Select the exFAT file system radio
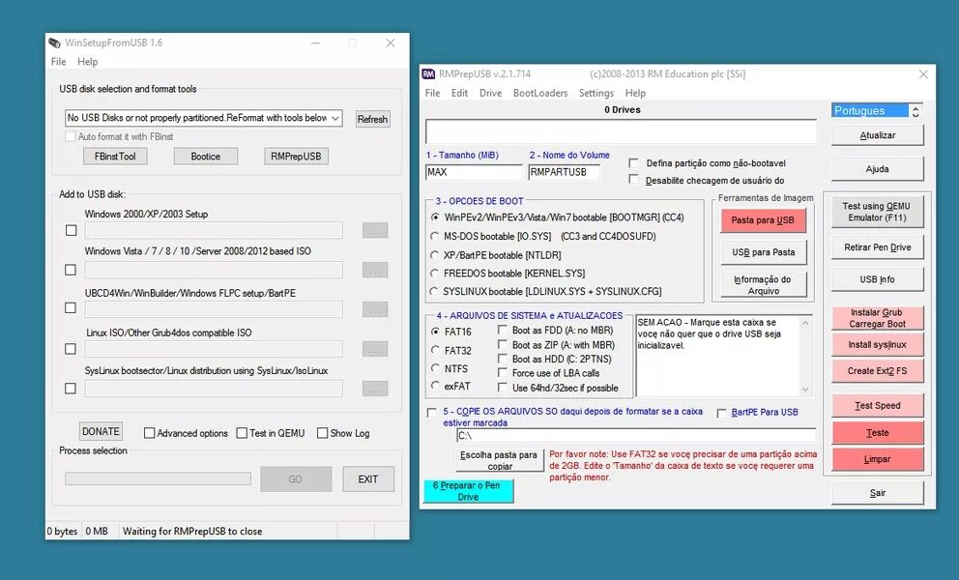959x580 pixels. pos(435,386)
